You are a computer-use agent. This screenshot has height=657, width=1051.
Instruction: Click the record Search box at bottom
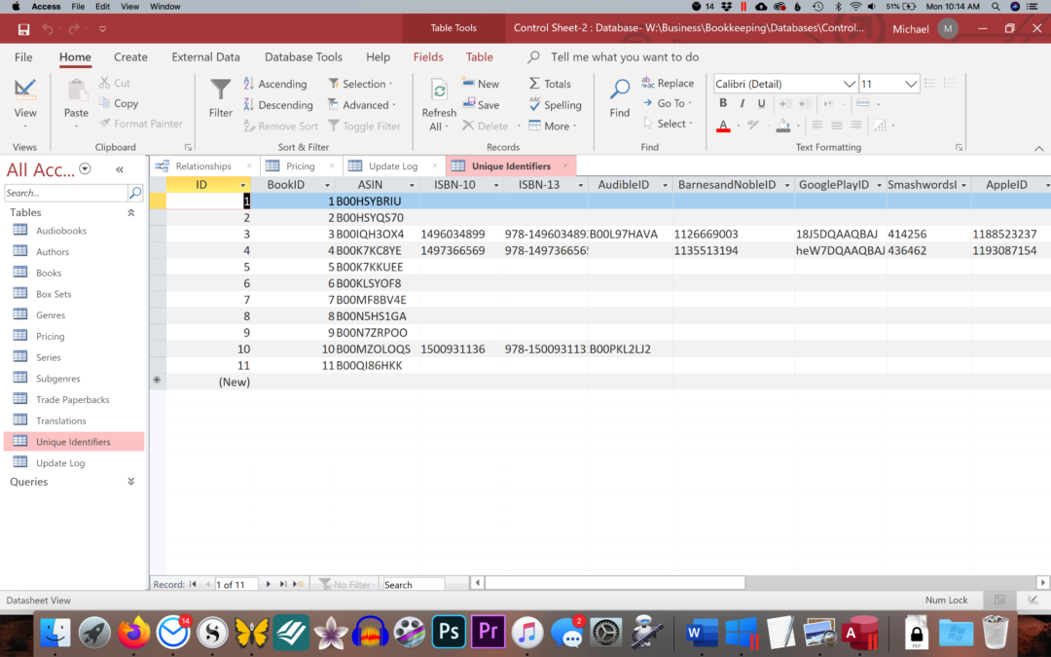[413, 585]
